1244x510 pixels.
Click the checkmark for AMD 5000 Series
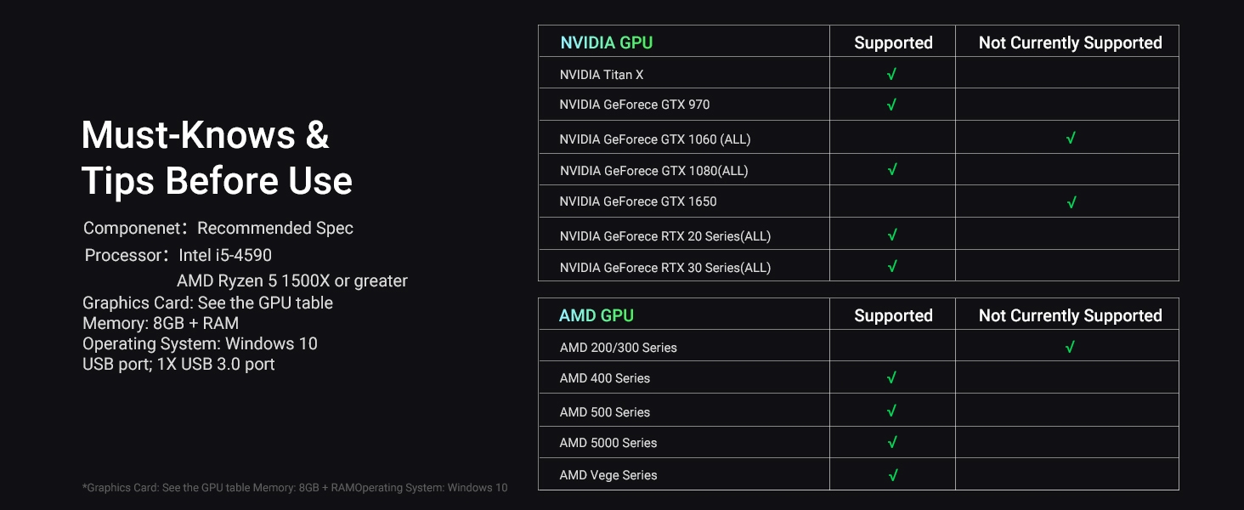point(891,443)
